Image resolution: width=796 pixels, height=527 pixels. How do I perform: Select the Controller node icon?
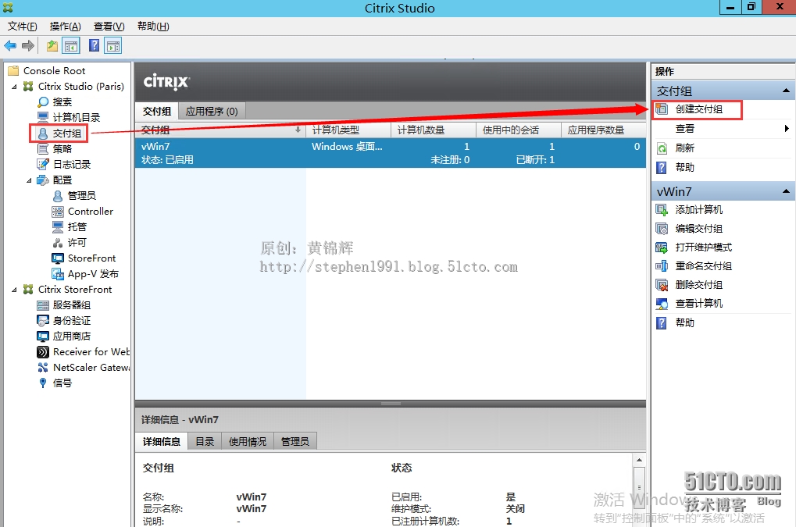(58, 212)
